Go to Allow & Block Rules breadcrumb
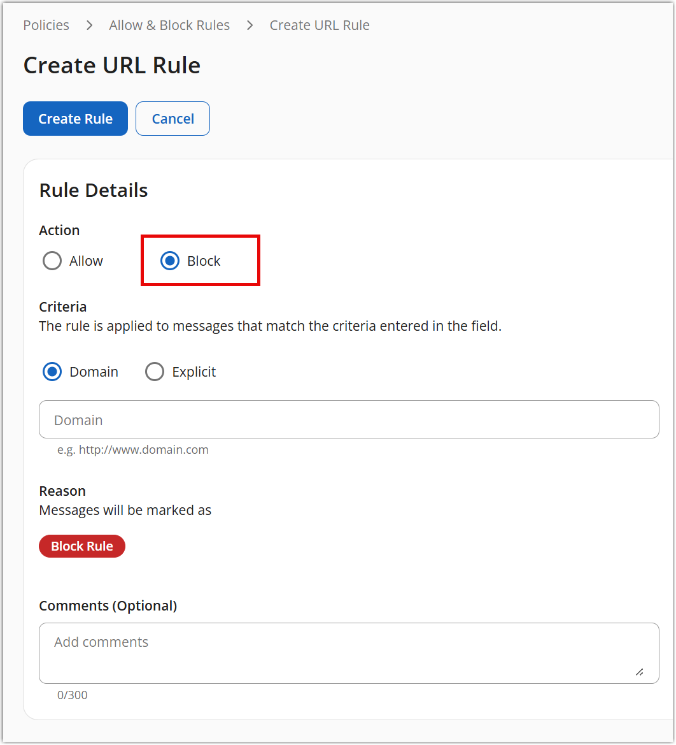This screenshot has width=676, height=745. (169, 25)
